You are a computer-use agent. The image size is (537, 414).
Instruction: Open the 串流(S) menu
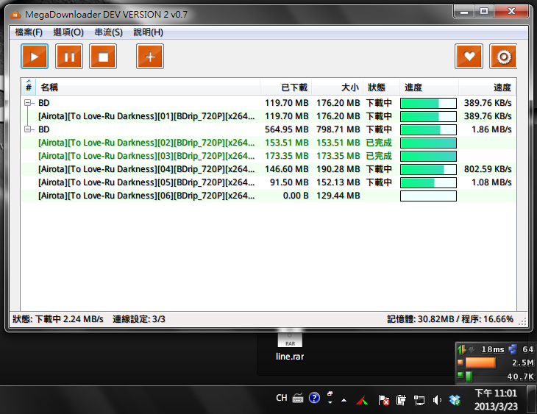109,32
